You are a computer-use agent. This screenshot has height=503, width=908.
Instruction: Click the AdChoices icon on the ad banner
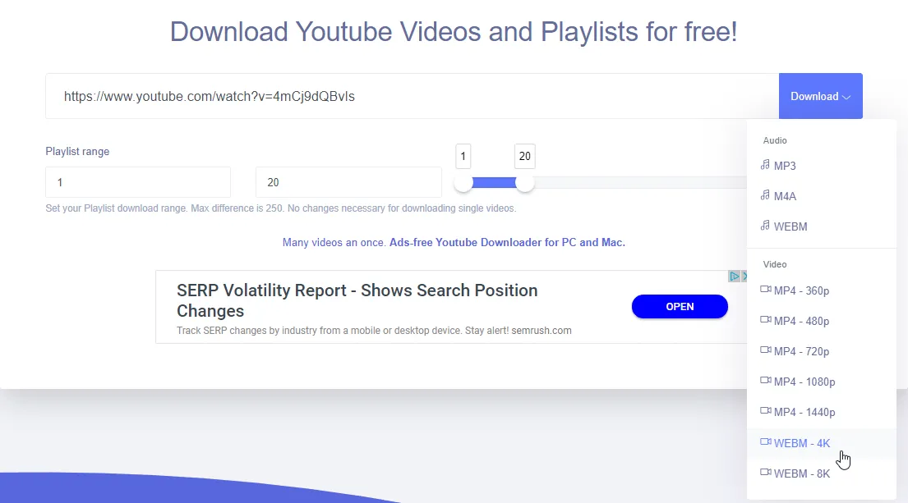(735, 277)
